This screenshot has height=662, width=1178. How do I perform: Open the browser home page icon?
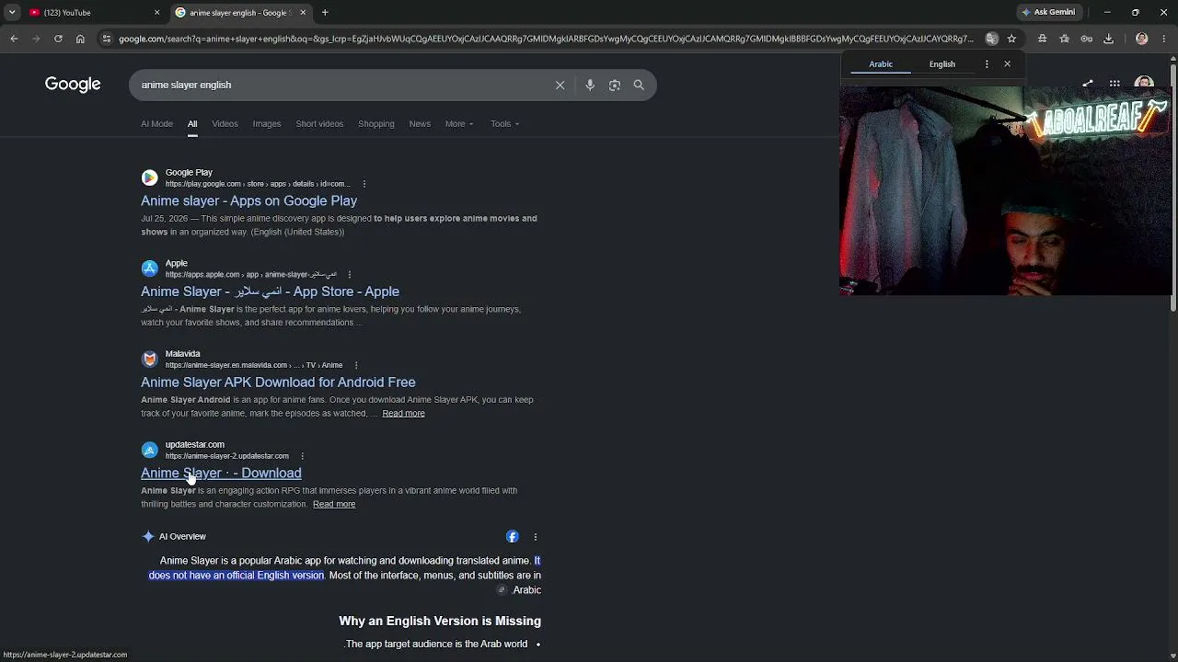[x=80, y=39]
